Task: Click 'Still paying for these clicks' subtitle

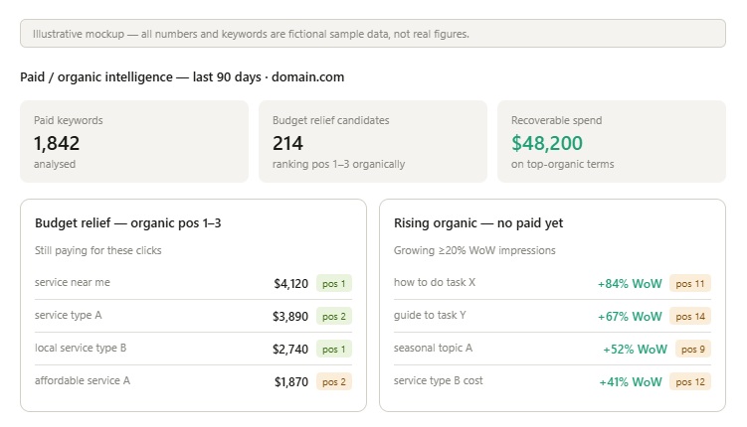Action: [x=97, y=250]
